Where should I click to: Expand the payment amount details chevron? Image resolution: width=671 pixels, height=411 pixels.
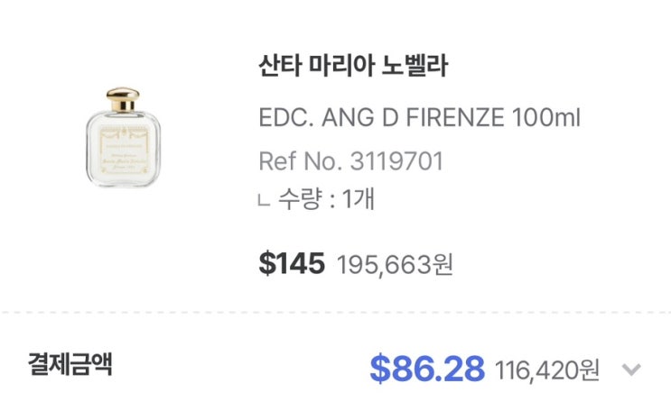click(x=632, y=370)
